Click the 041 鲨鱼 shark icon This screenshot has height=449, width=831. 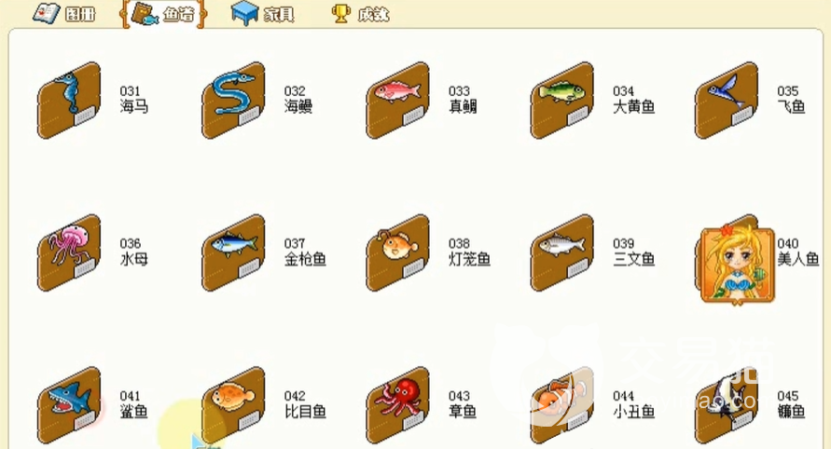pyautogui.click(x=69, y=405)
